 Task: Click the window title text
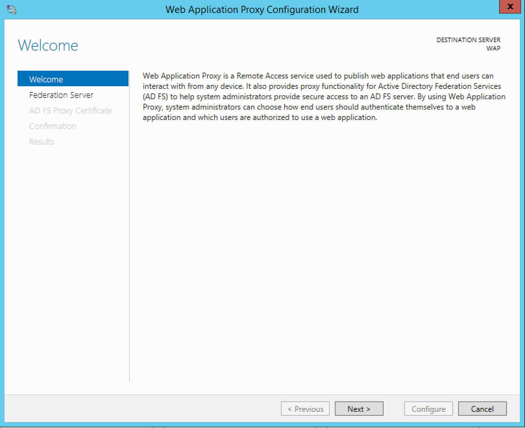coord(262,10)
